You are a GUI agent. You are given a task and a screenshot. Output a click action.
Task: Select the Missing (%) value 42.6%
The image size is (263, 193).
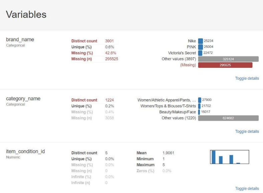pyautogui.click(x=110, y=53)
